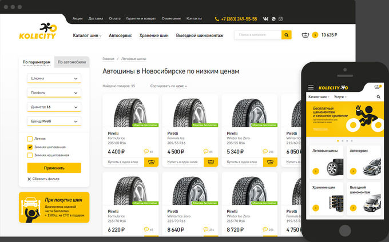Viewport: 389px width, 242px height.
Task: Uncheck the Зимняя шипованная checkbox
Action: coord(30,147)
